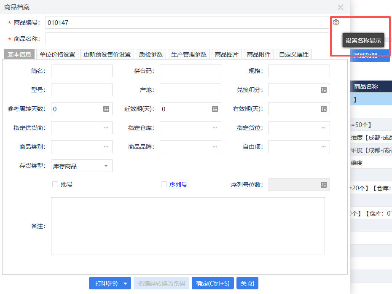Enable the 批号 checkbox

click(55, 184)
